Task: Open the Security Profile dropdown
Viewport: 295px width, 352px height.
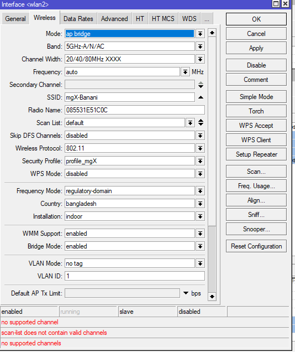Action: (200, 161)
